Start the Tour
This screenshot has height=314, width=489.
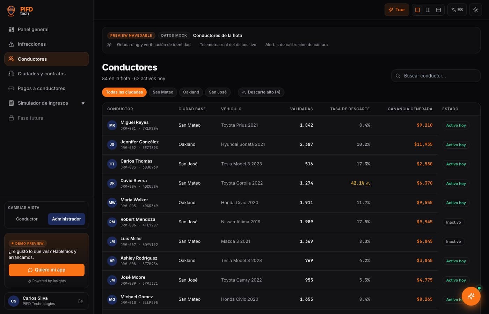(x=397, y=10)
